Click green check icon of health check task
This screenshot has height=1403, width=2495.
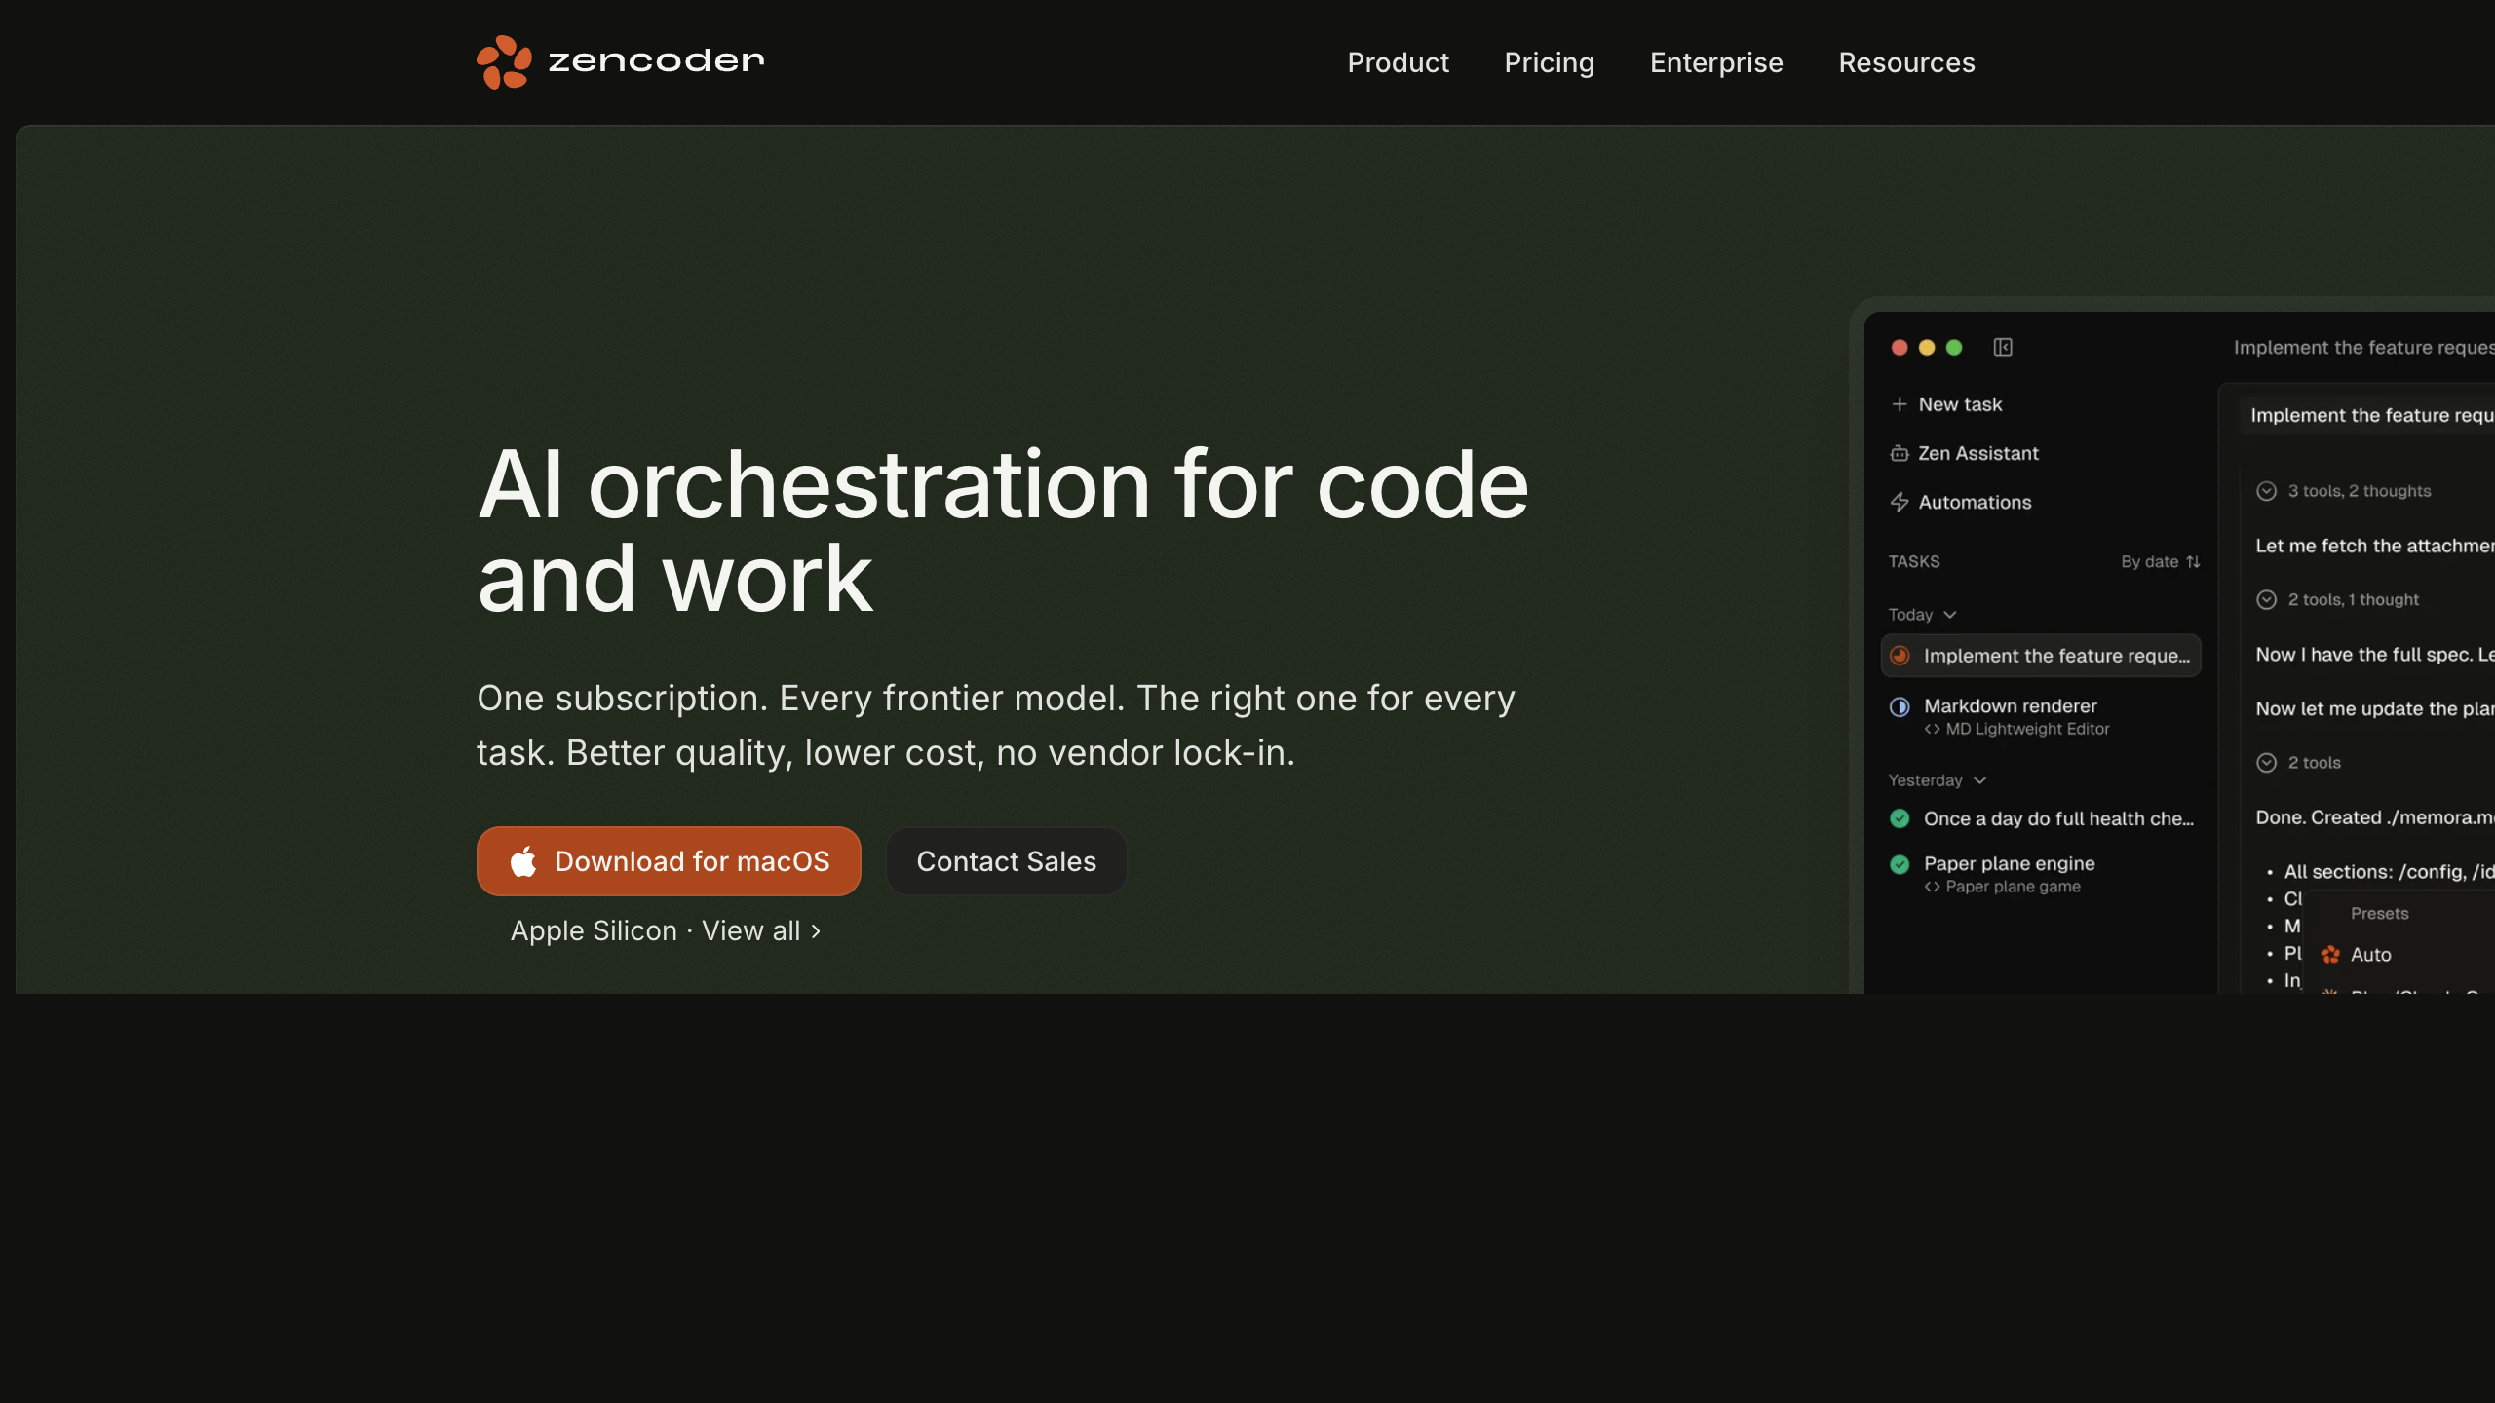[1900, 818]
